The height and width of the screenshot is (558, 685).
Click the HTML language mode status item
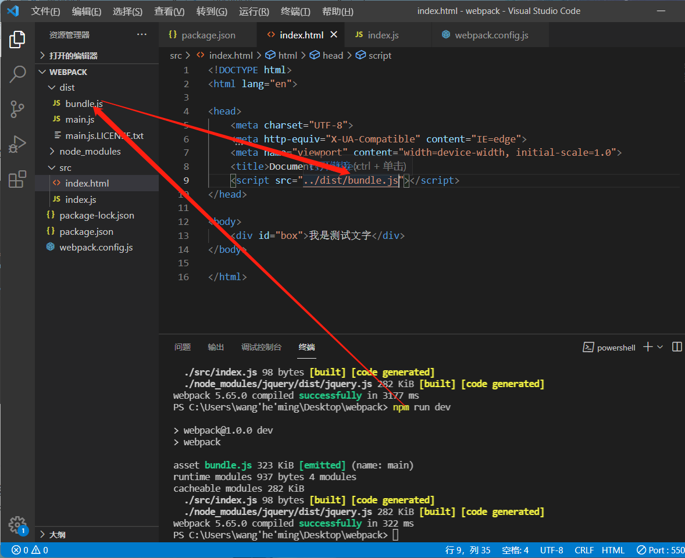[613, 550]
